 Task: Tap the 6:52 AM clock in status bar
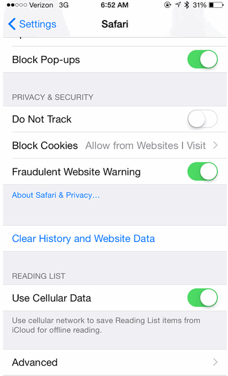tap(114, 5)
